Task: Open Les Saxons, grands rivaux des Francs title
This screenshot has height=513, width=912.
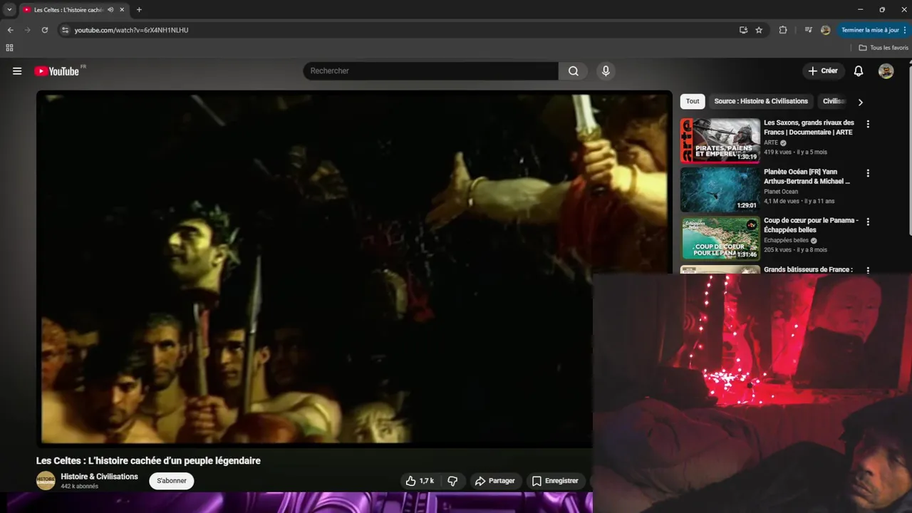Action: [x=809, y=128]
